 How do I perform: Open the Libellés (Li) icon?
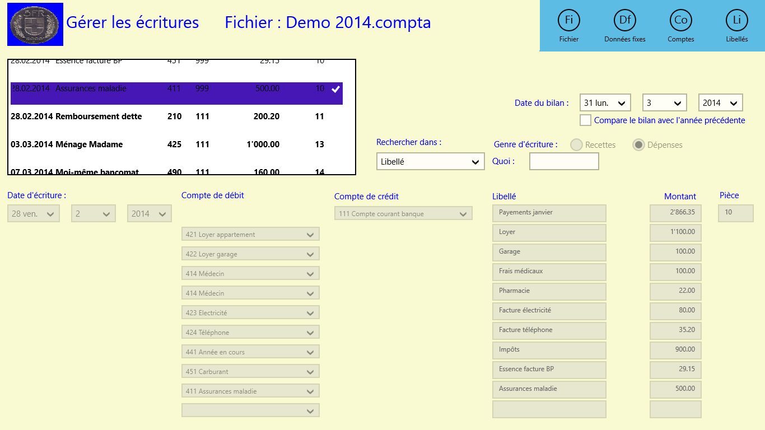[x=736, y=21]
